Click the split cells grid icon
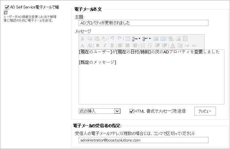 click(x=156, y=39)
